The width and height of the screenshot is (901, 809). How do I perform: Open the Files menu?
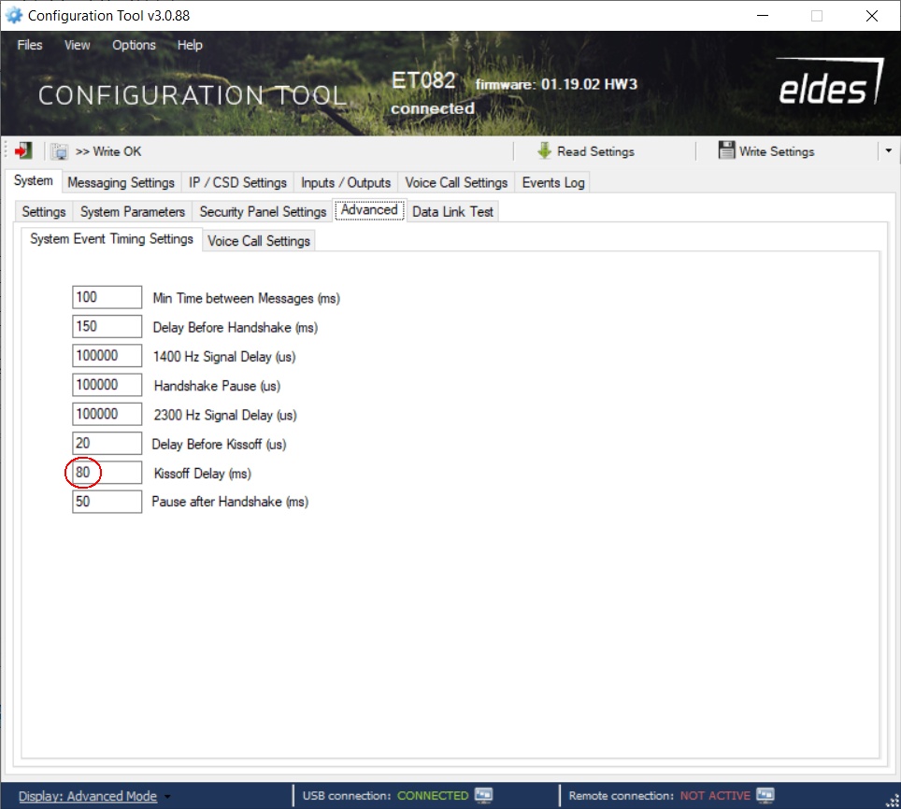coord(30,45)
